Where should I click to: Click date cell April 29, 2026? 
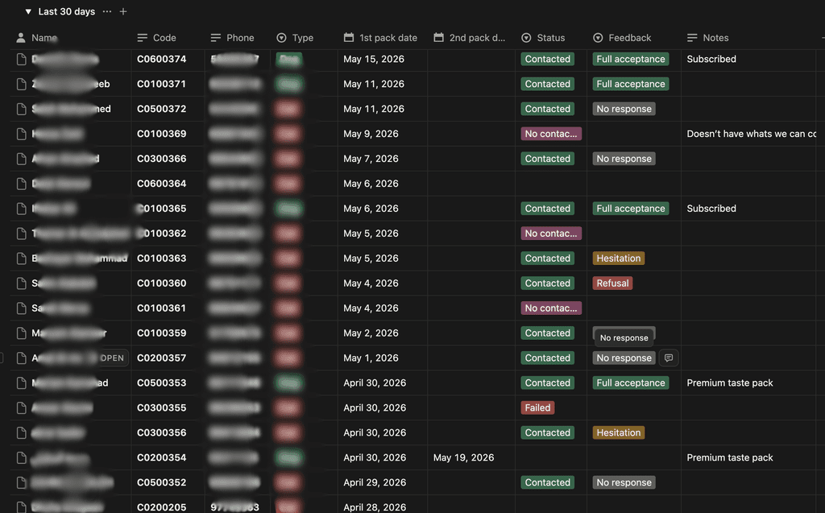(375, 482)
